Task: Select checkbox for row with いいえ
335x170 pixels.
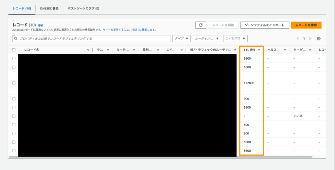Action: pos(14,116)
